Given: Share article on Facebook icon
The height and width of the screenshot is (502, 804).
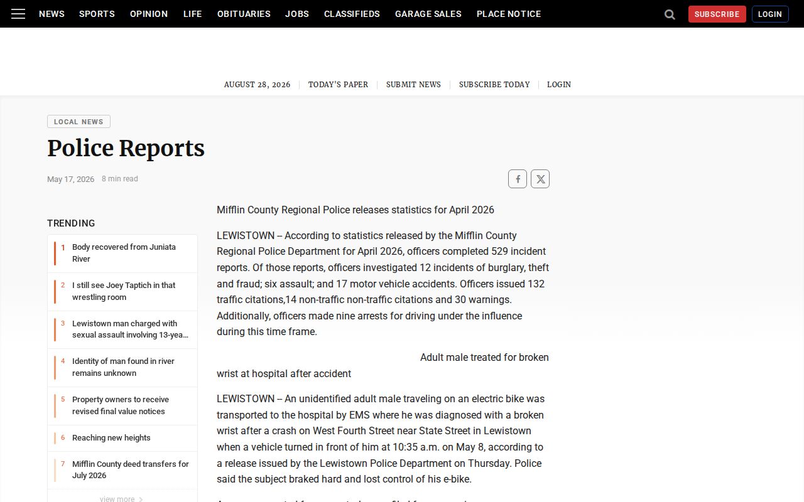Looking at the screenshot, I should click(x=518, y=179).
